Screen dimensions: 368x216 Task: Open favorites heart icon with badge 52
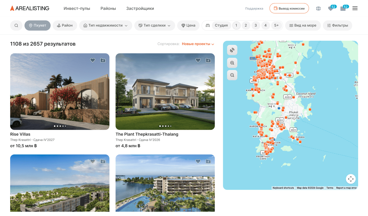331,9
